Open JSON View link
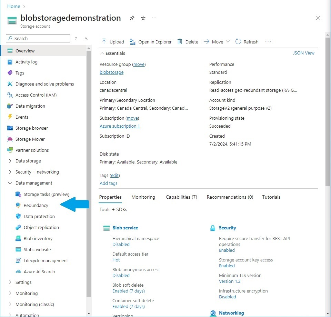Image resolution: width=331 pixels, height=317 pixels. [303, 53]
